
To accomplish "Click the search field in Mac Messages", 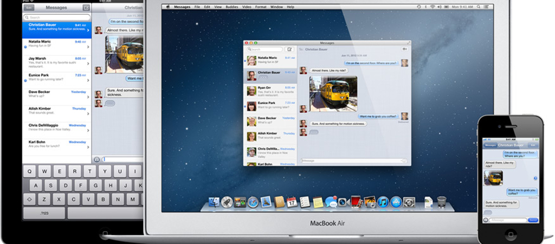I will click(x=264, y=49).
